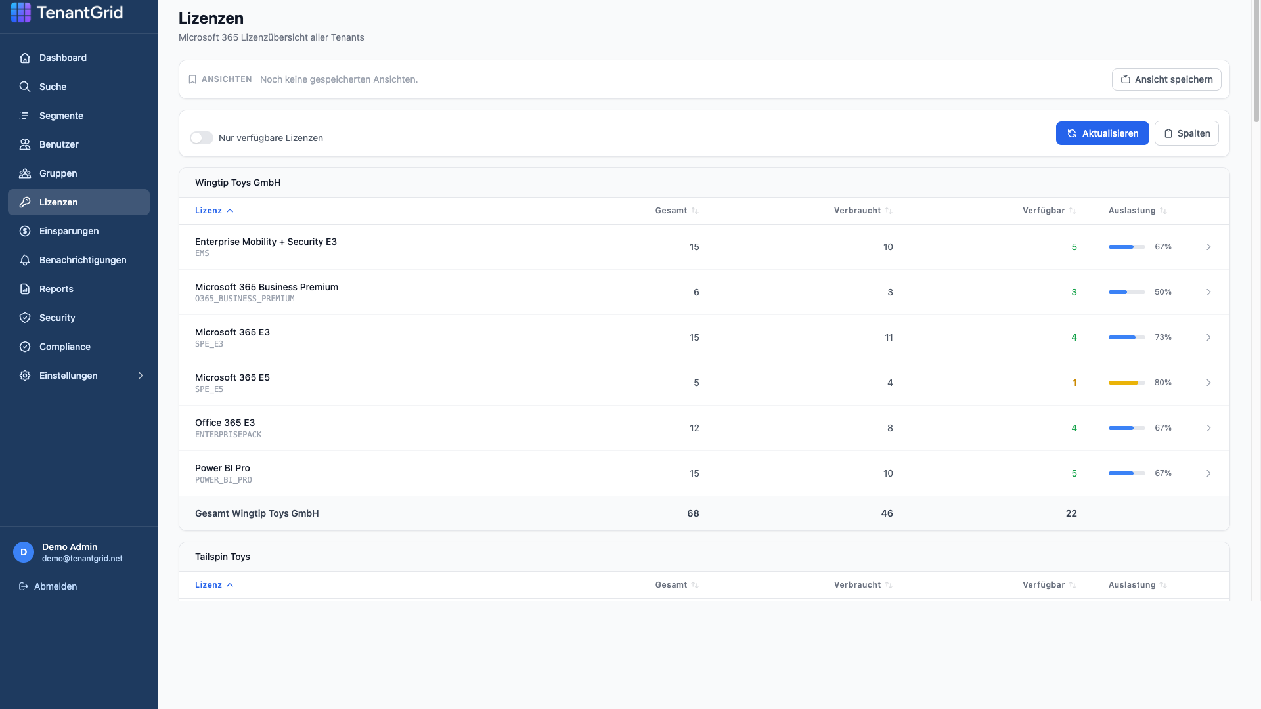Click the Power BI Pro license name
Viewport: 1261px width, 709px height.
tap(223, 468)
